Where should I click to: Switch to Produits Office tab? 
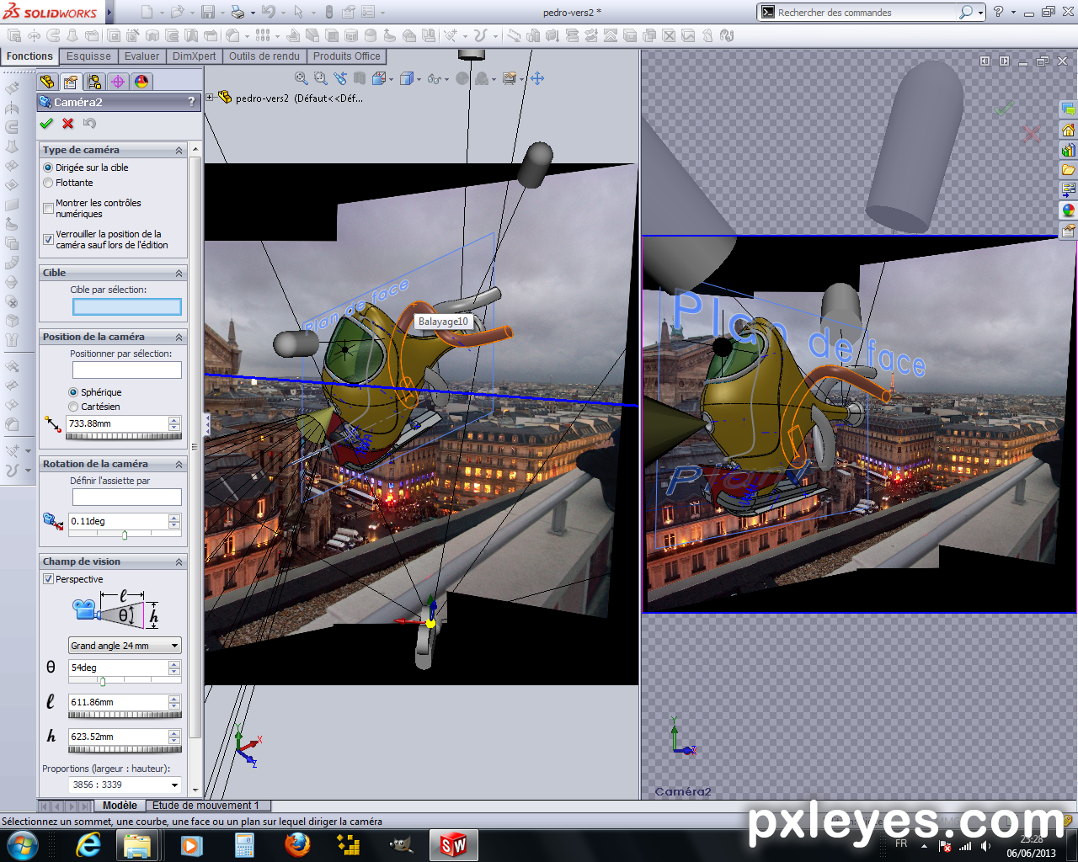tap(347, 56)
